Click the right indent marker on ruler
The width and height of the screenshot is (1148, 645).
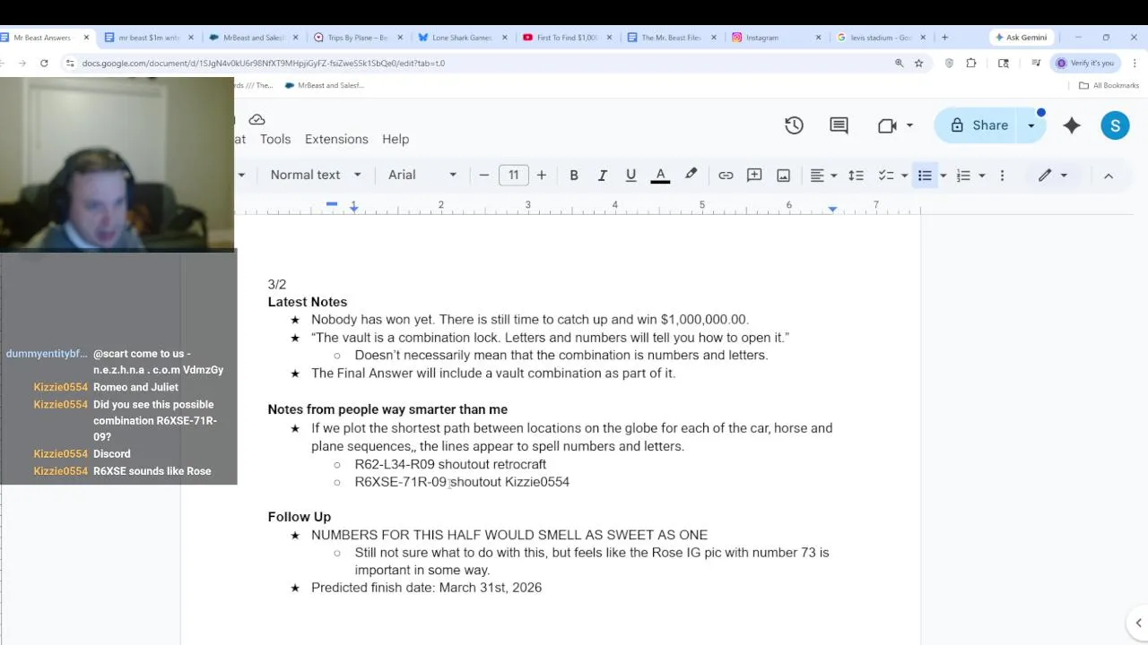point(832,209)
